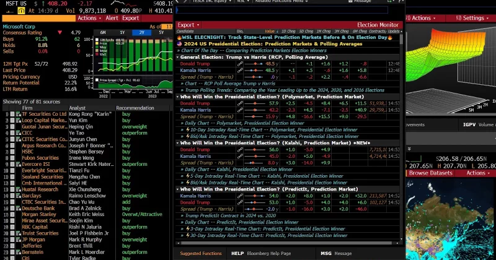Open the link icon for Kamala Harris RCP row

(x=240, y=71)
